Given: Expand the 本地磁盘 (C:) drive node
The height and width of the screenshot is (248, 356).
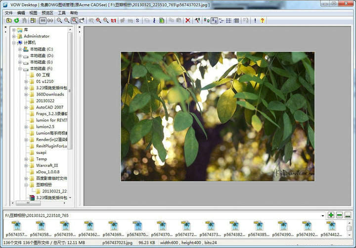Looking at the screenshot, I should tap(20, 50).
